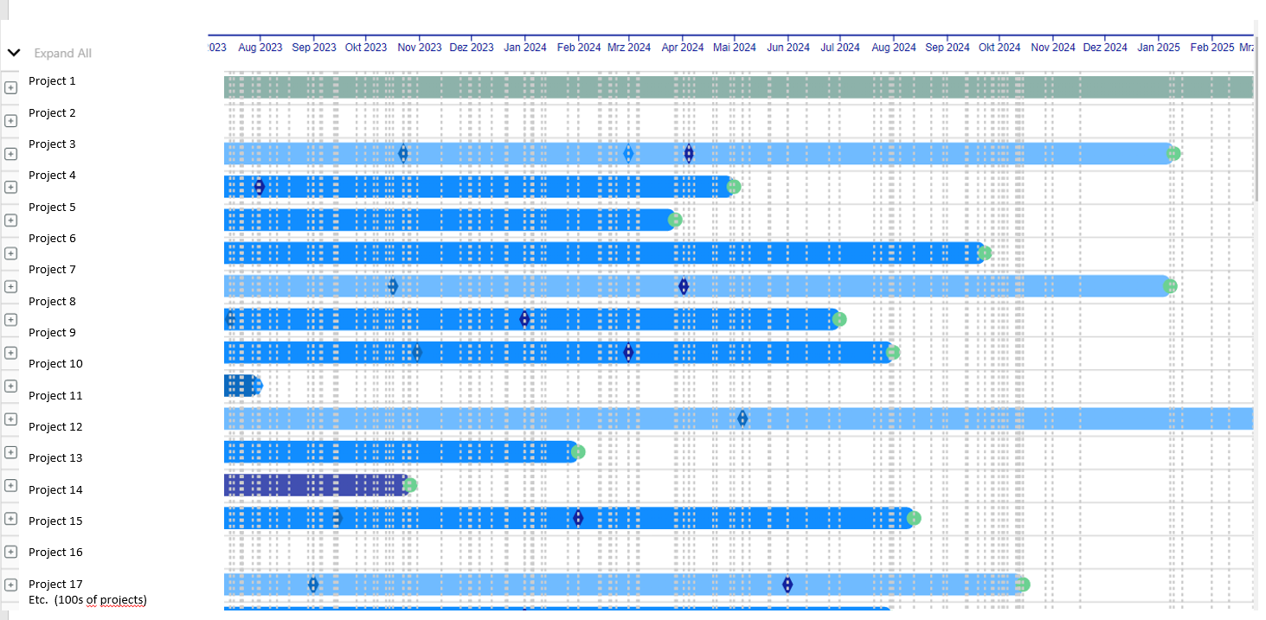Select the Project 15 label
Screen dimensions: 1266x620
point(55,521)
